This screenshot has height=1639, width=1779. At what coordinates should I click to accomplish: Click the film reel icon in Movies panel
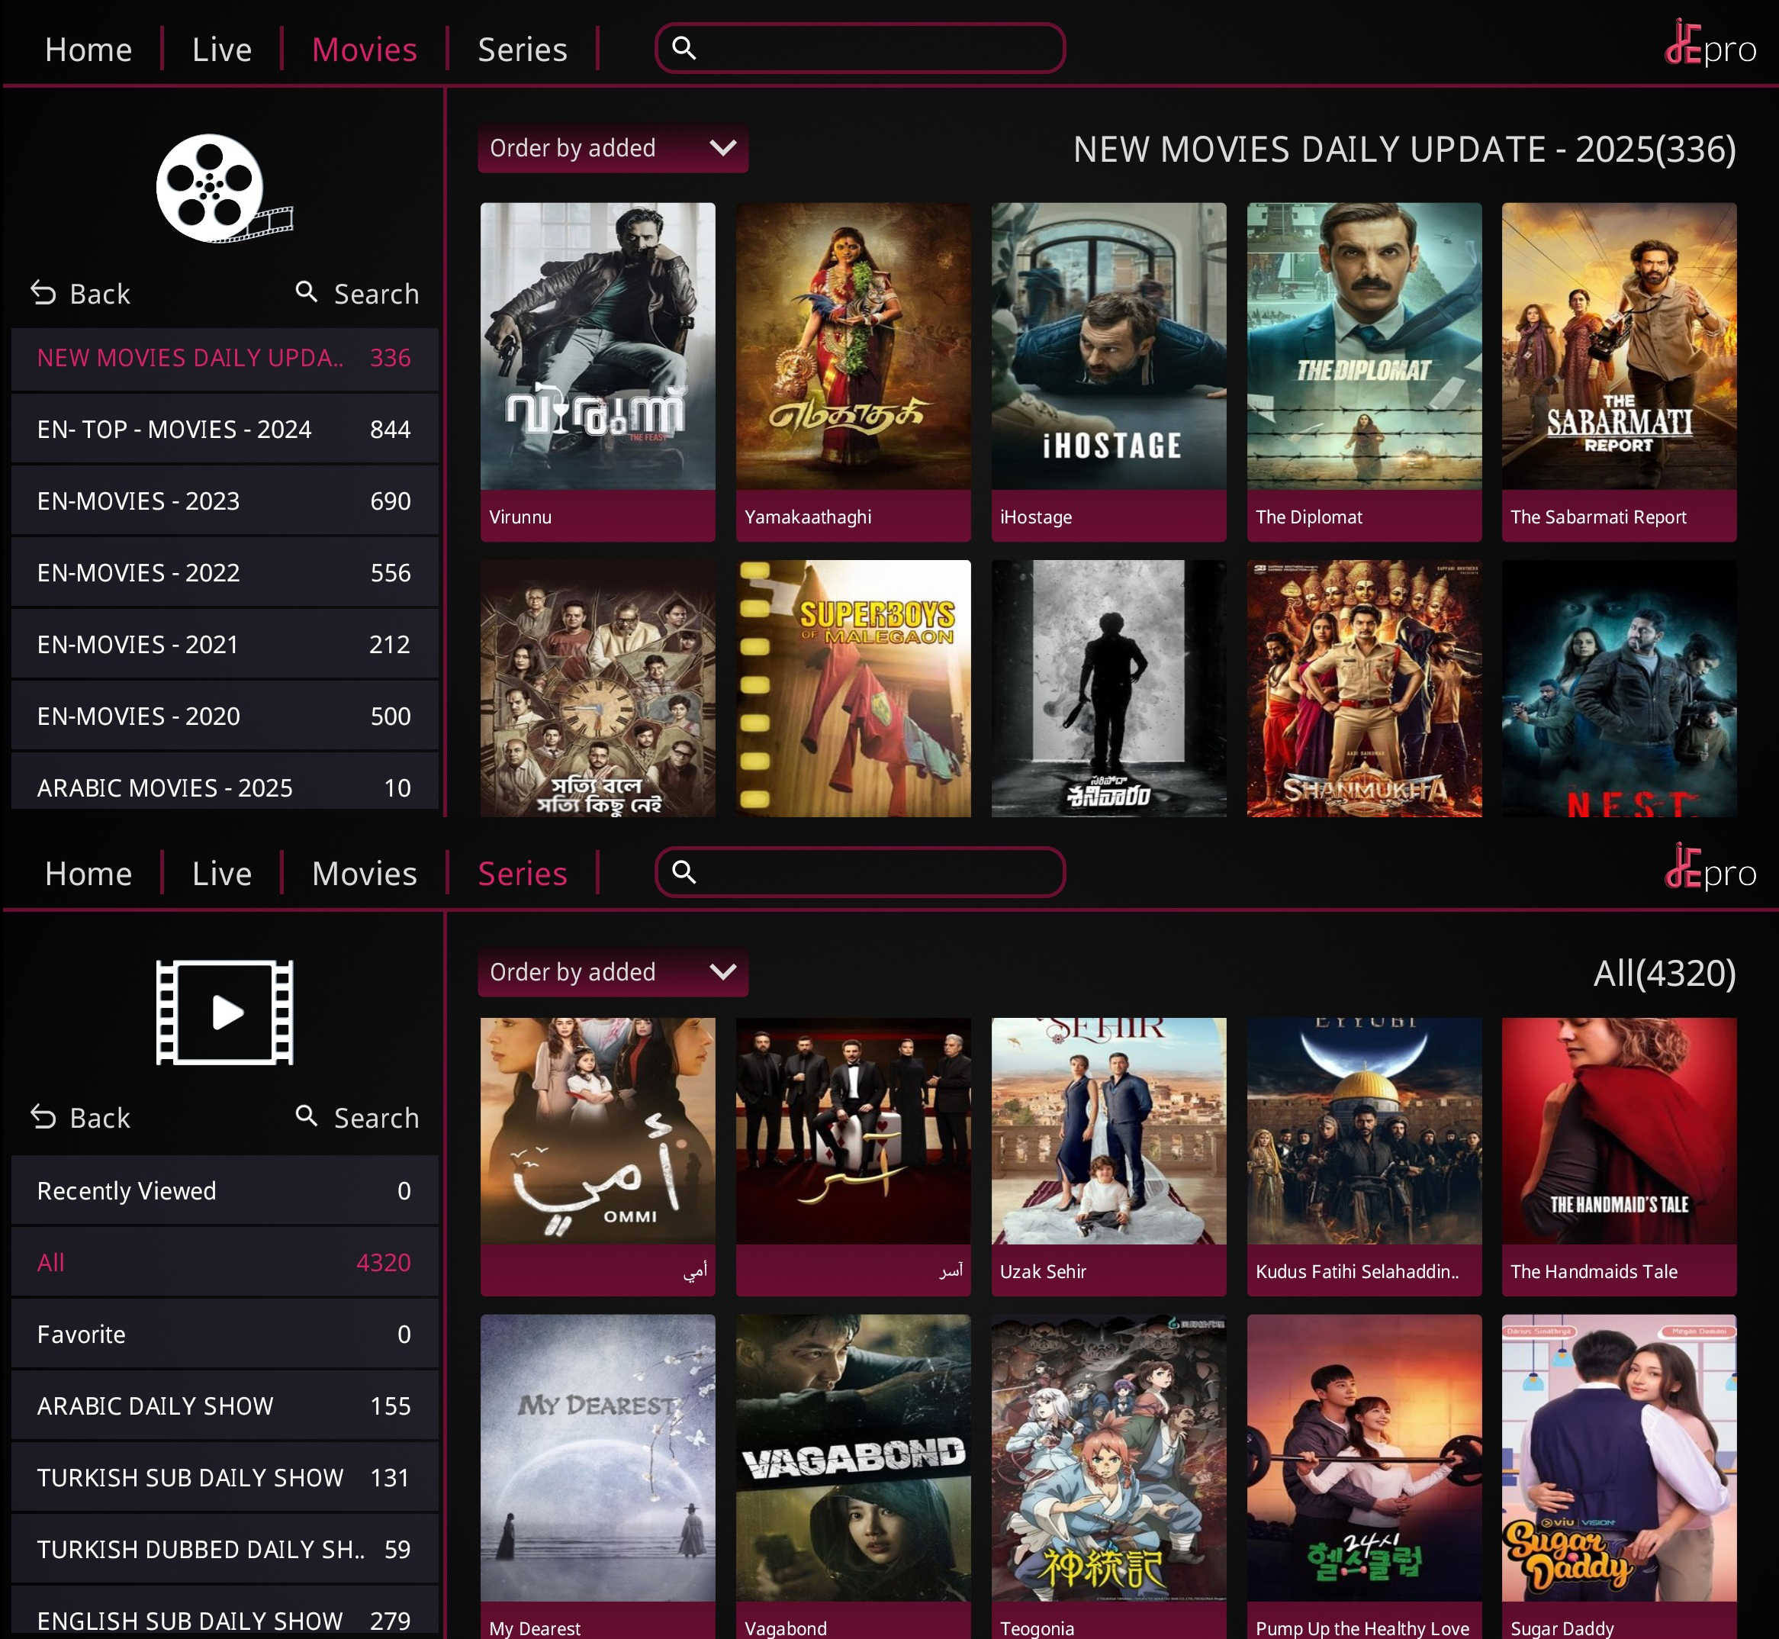pos(224,188)
